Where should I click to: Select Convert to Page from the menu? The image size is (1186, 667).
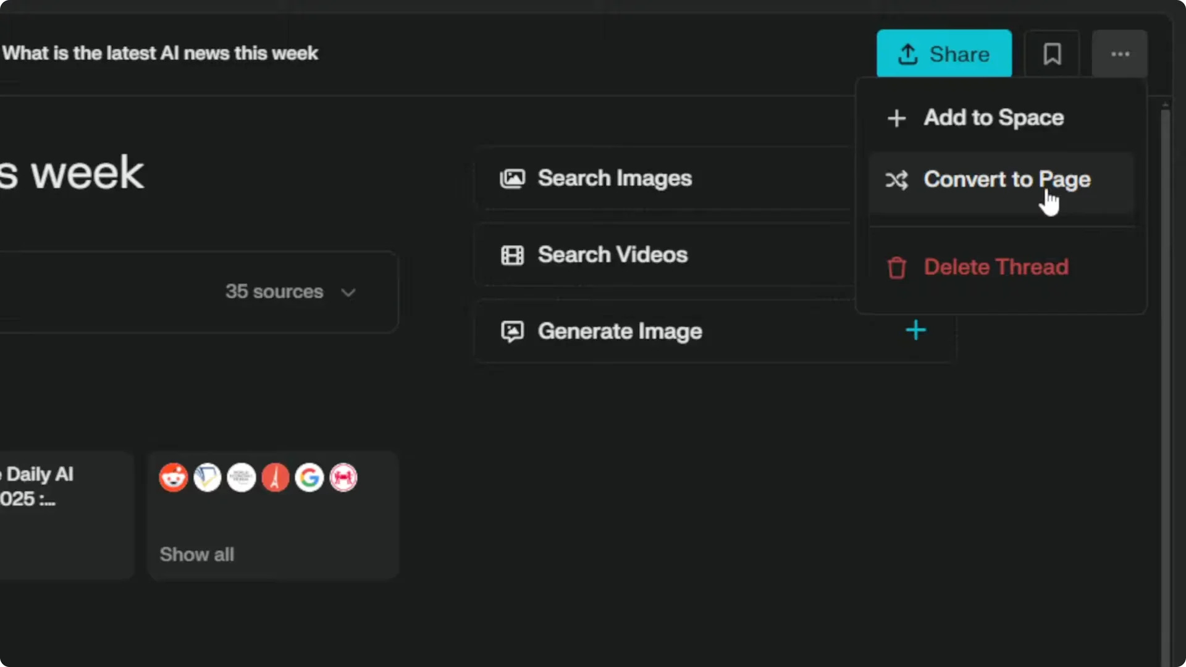(x=1007, y=180)
